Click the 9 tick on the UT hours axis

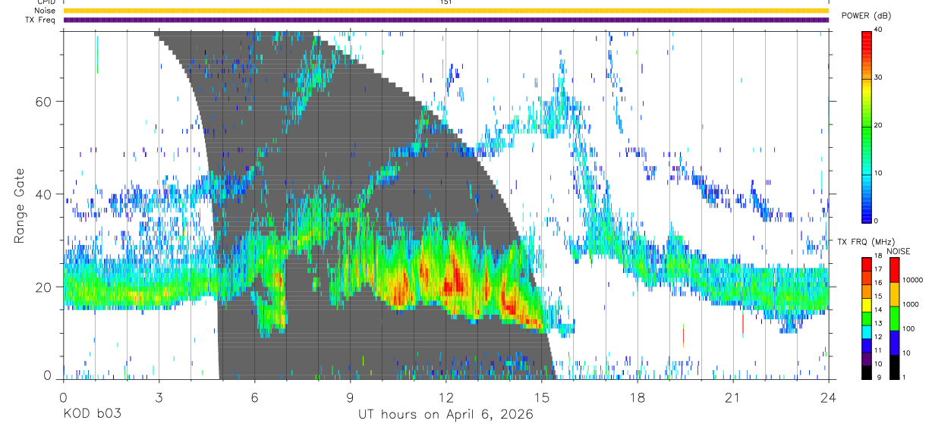click(x=350, y=397)
